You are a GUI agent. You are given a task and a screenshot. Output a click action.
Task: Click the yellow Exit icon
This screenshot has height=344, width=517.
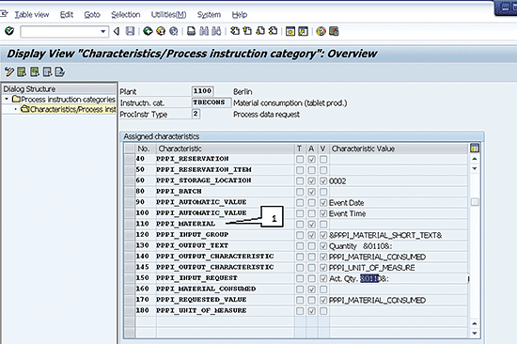coord(161,31)
